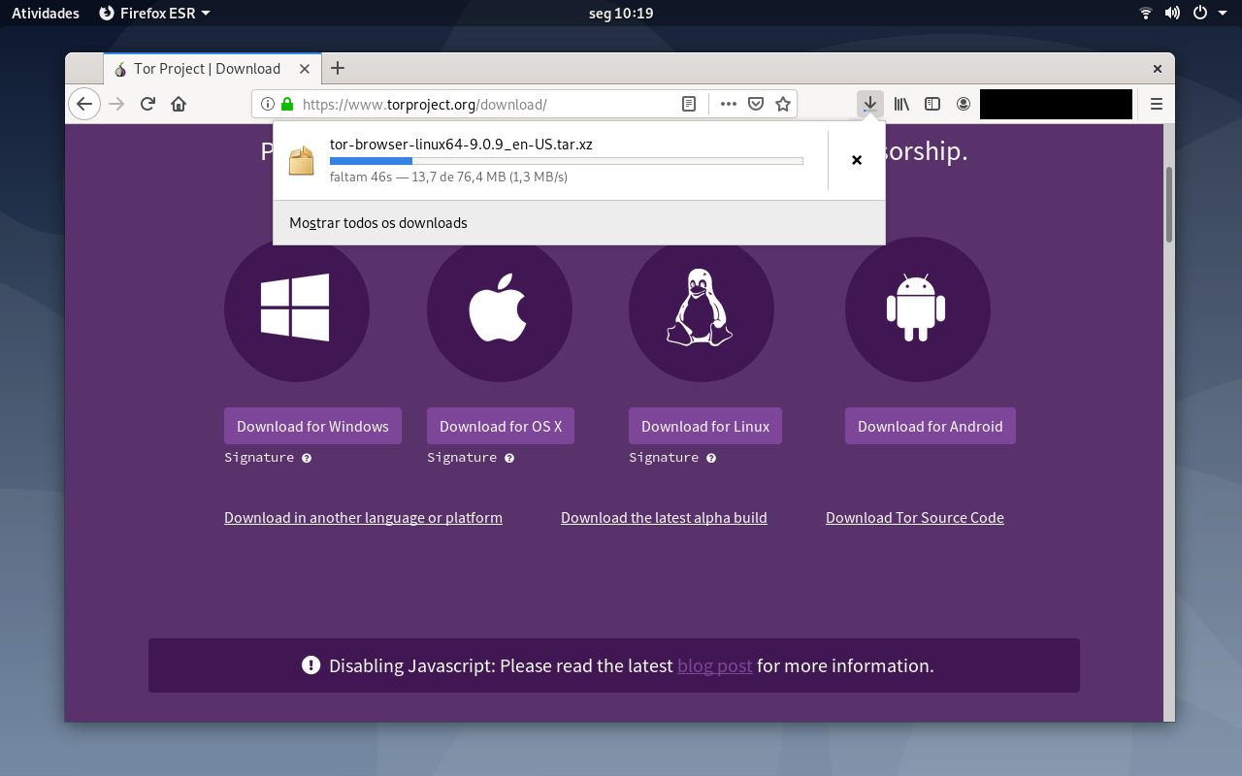The image size is (1242, 776).
Task: Open Atividades overview
Action: [46, 13]
